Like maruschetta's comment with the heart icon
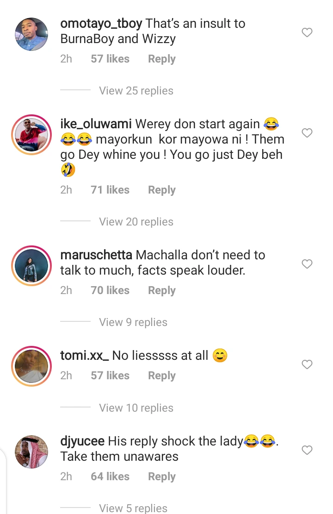333x514 pixels. coord(307,264)
